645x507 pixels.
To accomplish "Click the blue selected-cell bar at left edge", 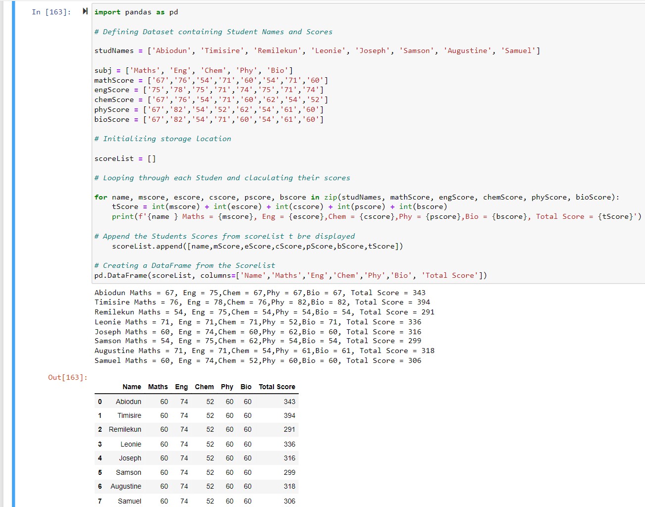I will click(x=13, y=253).
